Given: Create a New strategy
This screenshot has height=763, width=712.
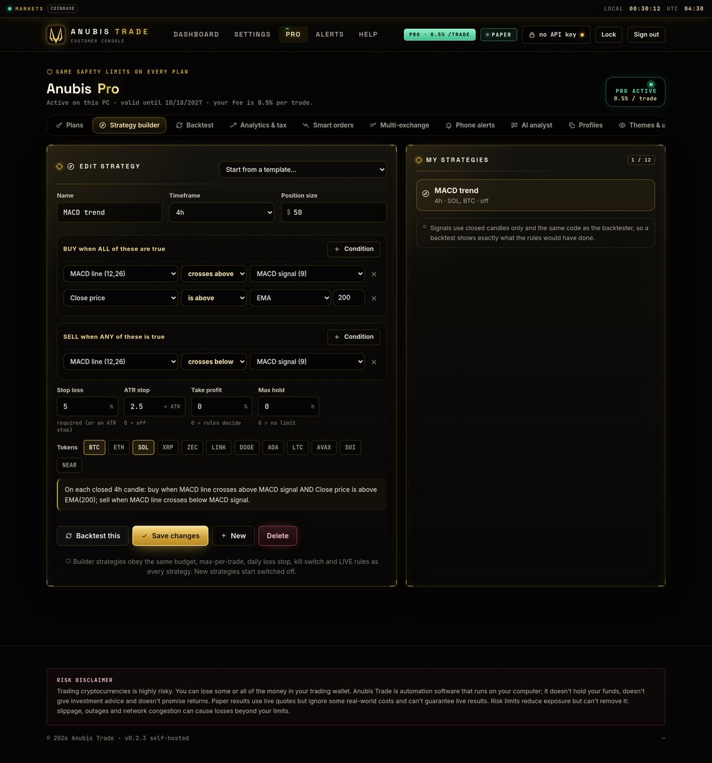Looking at the screenshot, I should point(234,536).
